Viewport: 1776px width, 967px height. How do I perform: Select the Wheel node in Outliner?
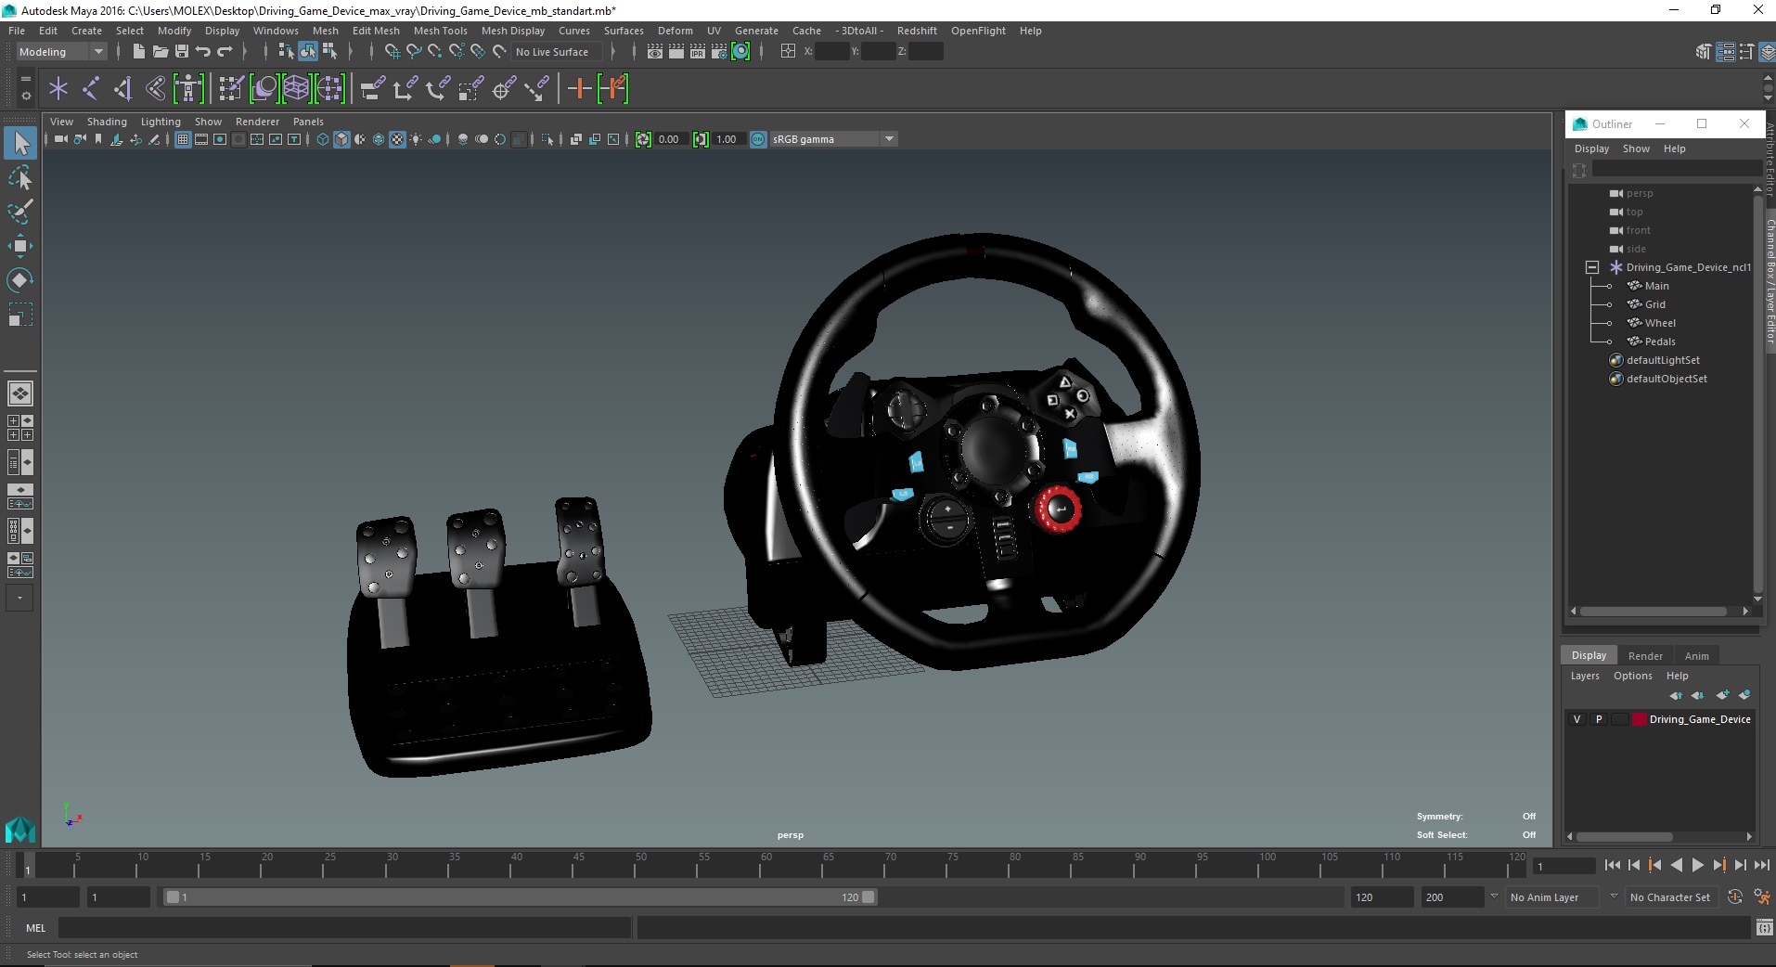pos(1660,323)
